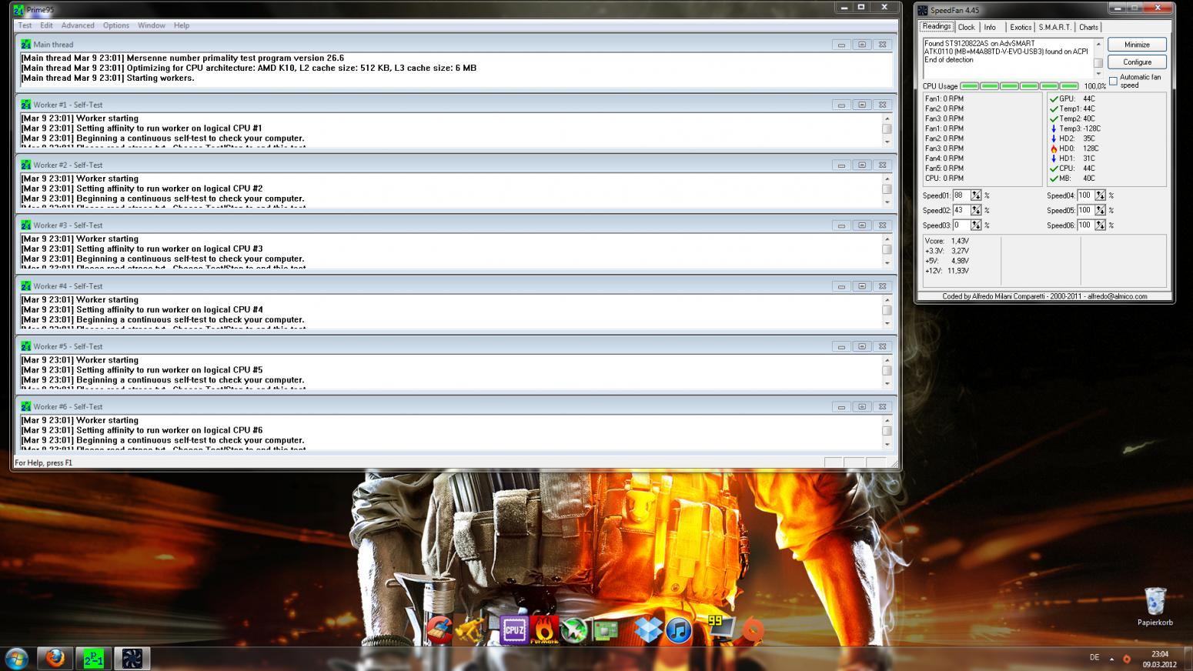Adjust Speed06 stepper arrows
The height and width of the screenshot is (671, 1193).
pos(1100,225)
